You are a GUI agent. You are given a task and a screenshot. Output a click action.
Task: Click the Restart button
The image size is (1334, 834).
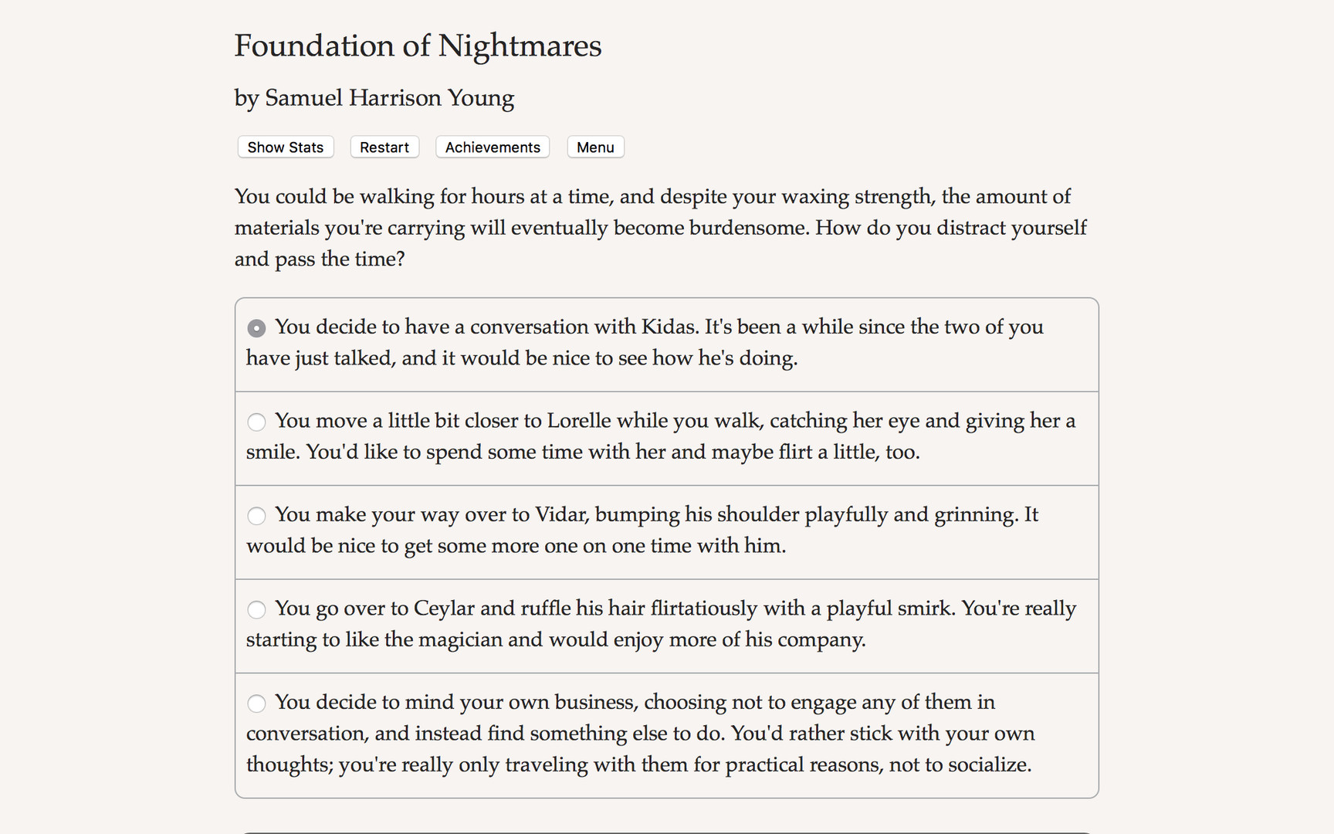coord(384,147)
